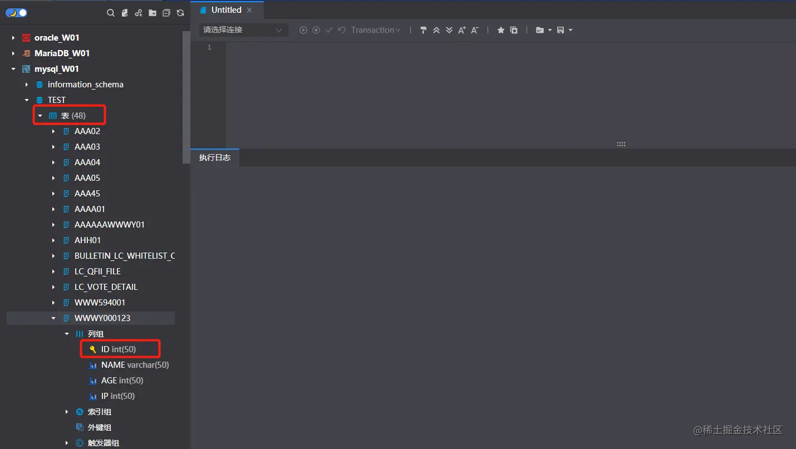This screenshot has width=796, height=449.
Task: Select the Untitled editor tab
Action: [x=226, y=9]
